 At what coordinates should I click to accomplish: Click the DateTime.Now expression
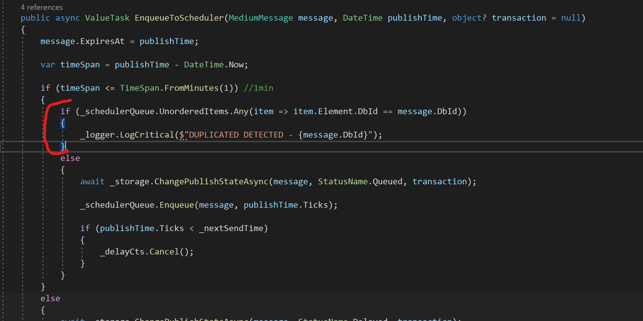214,64
